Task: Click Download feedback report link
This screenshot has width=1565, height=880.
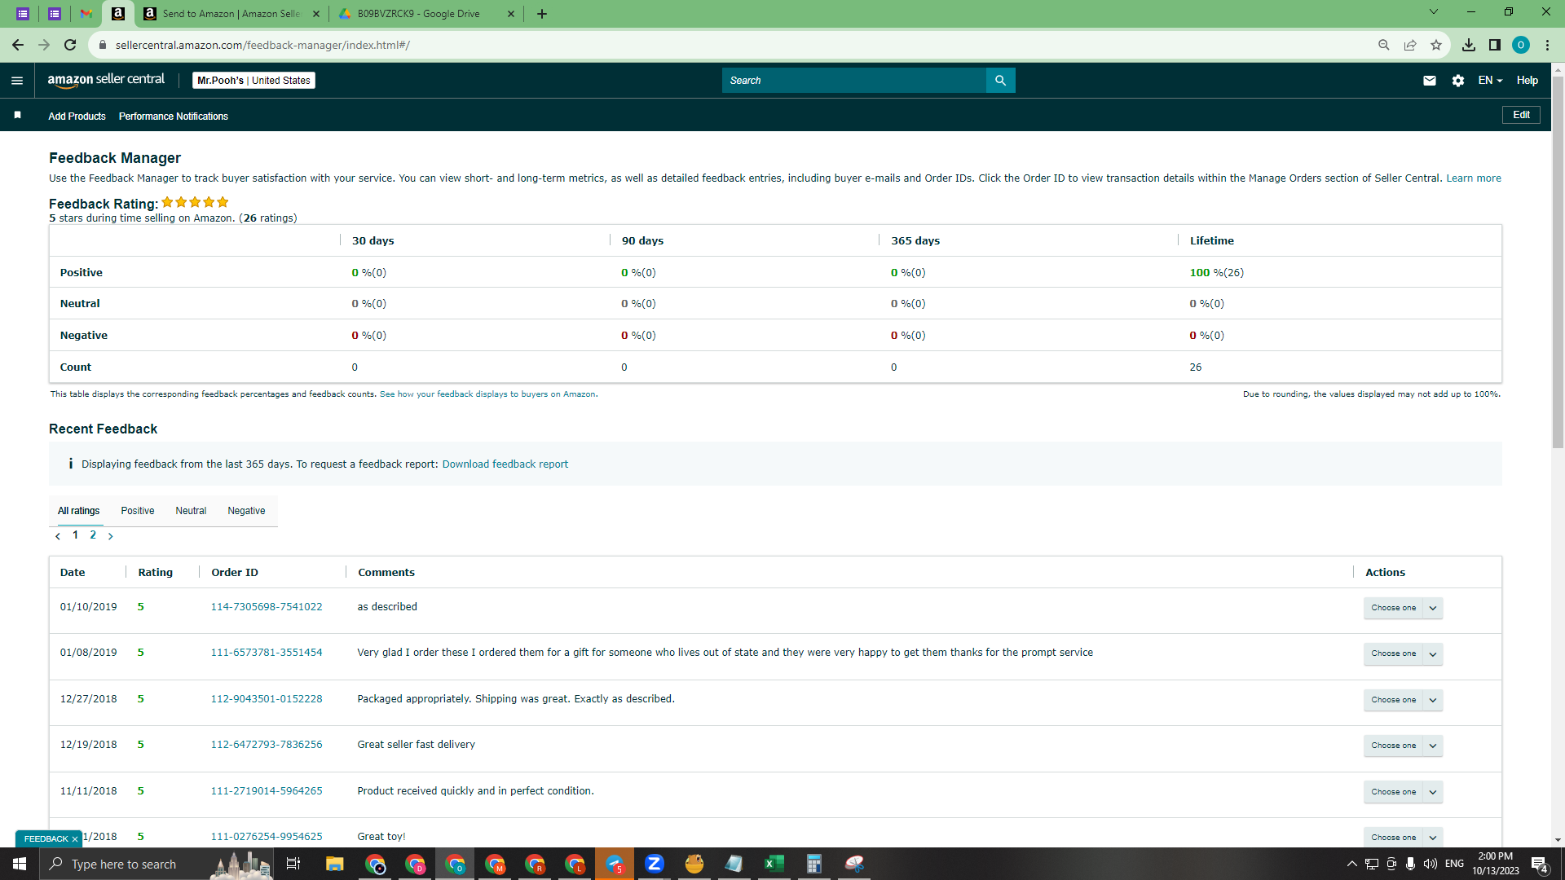Action: (505, 464)
